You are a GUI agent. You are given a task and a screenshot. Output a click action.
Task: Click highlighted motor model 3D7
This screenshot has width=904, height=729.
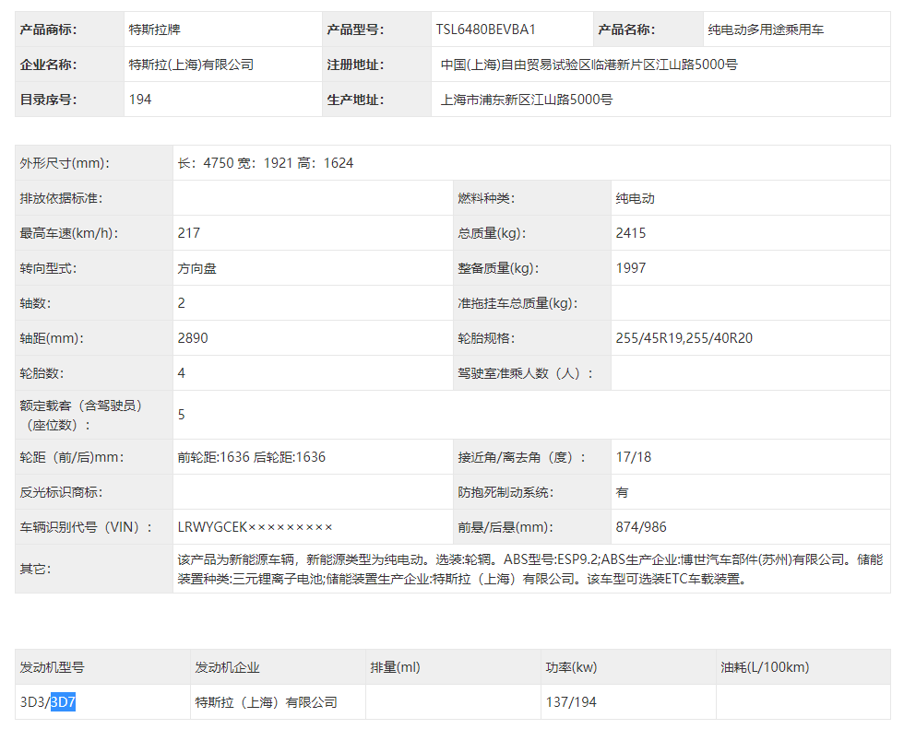[63, 702]
